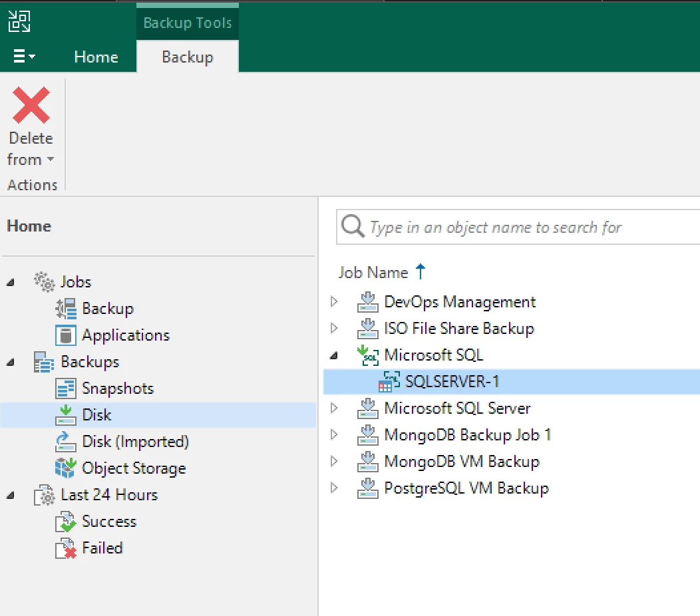
Task: Click the DevOps Management backup icon
Action: pyautogui.click(x=368, y=302)
